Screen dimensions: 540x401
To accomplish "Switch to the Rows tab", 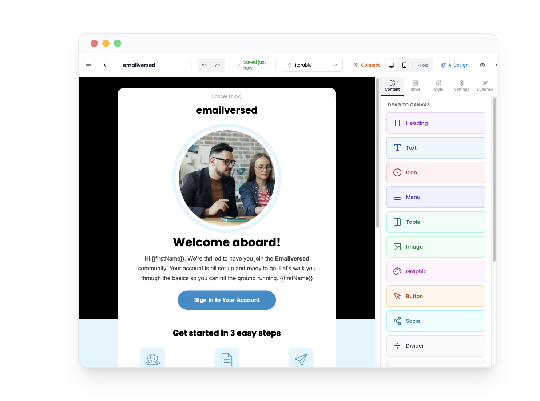I will (415, 86).
